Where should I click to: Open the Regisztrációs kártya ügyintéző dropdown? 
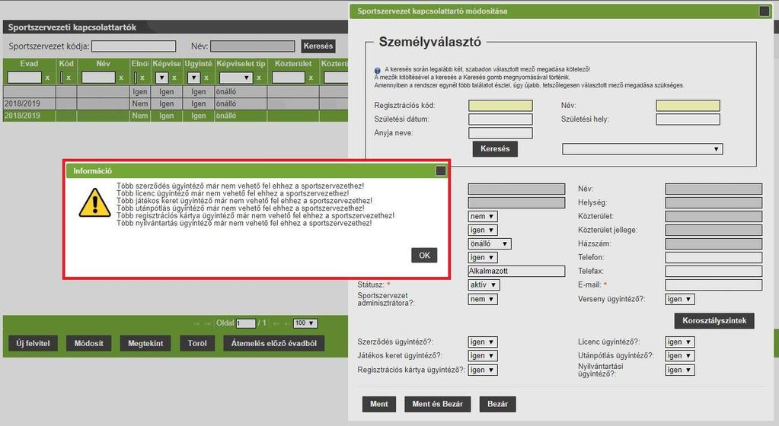483,370
